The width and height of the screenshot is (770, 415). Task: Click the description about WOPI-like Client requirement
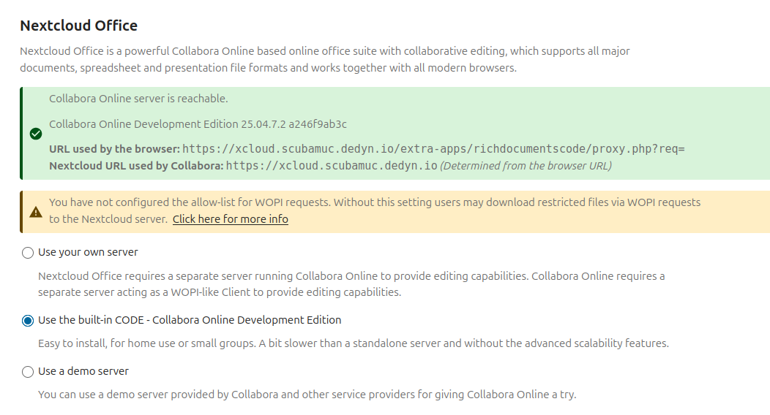tap(351, 284)
